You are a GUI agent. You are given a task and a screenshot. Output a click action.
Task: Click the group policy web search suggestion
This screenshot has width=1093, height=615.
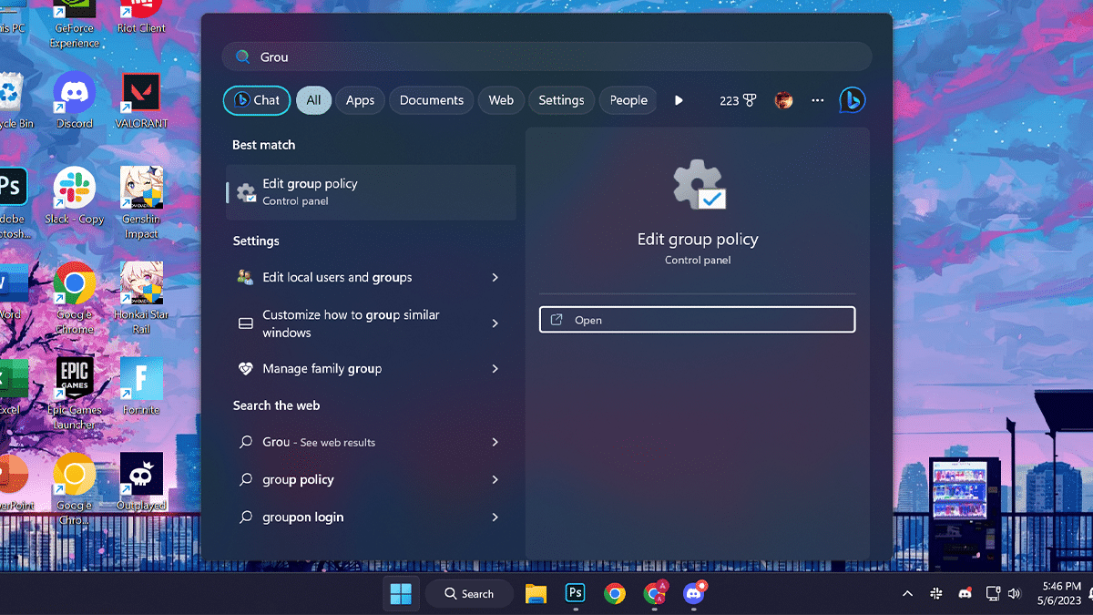pyautogui.click(x=371, y=479)
